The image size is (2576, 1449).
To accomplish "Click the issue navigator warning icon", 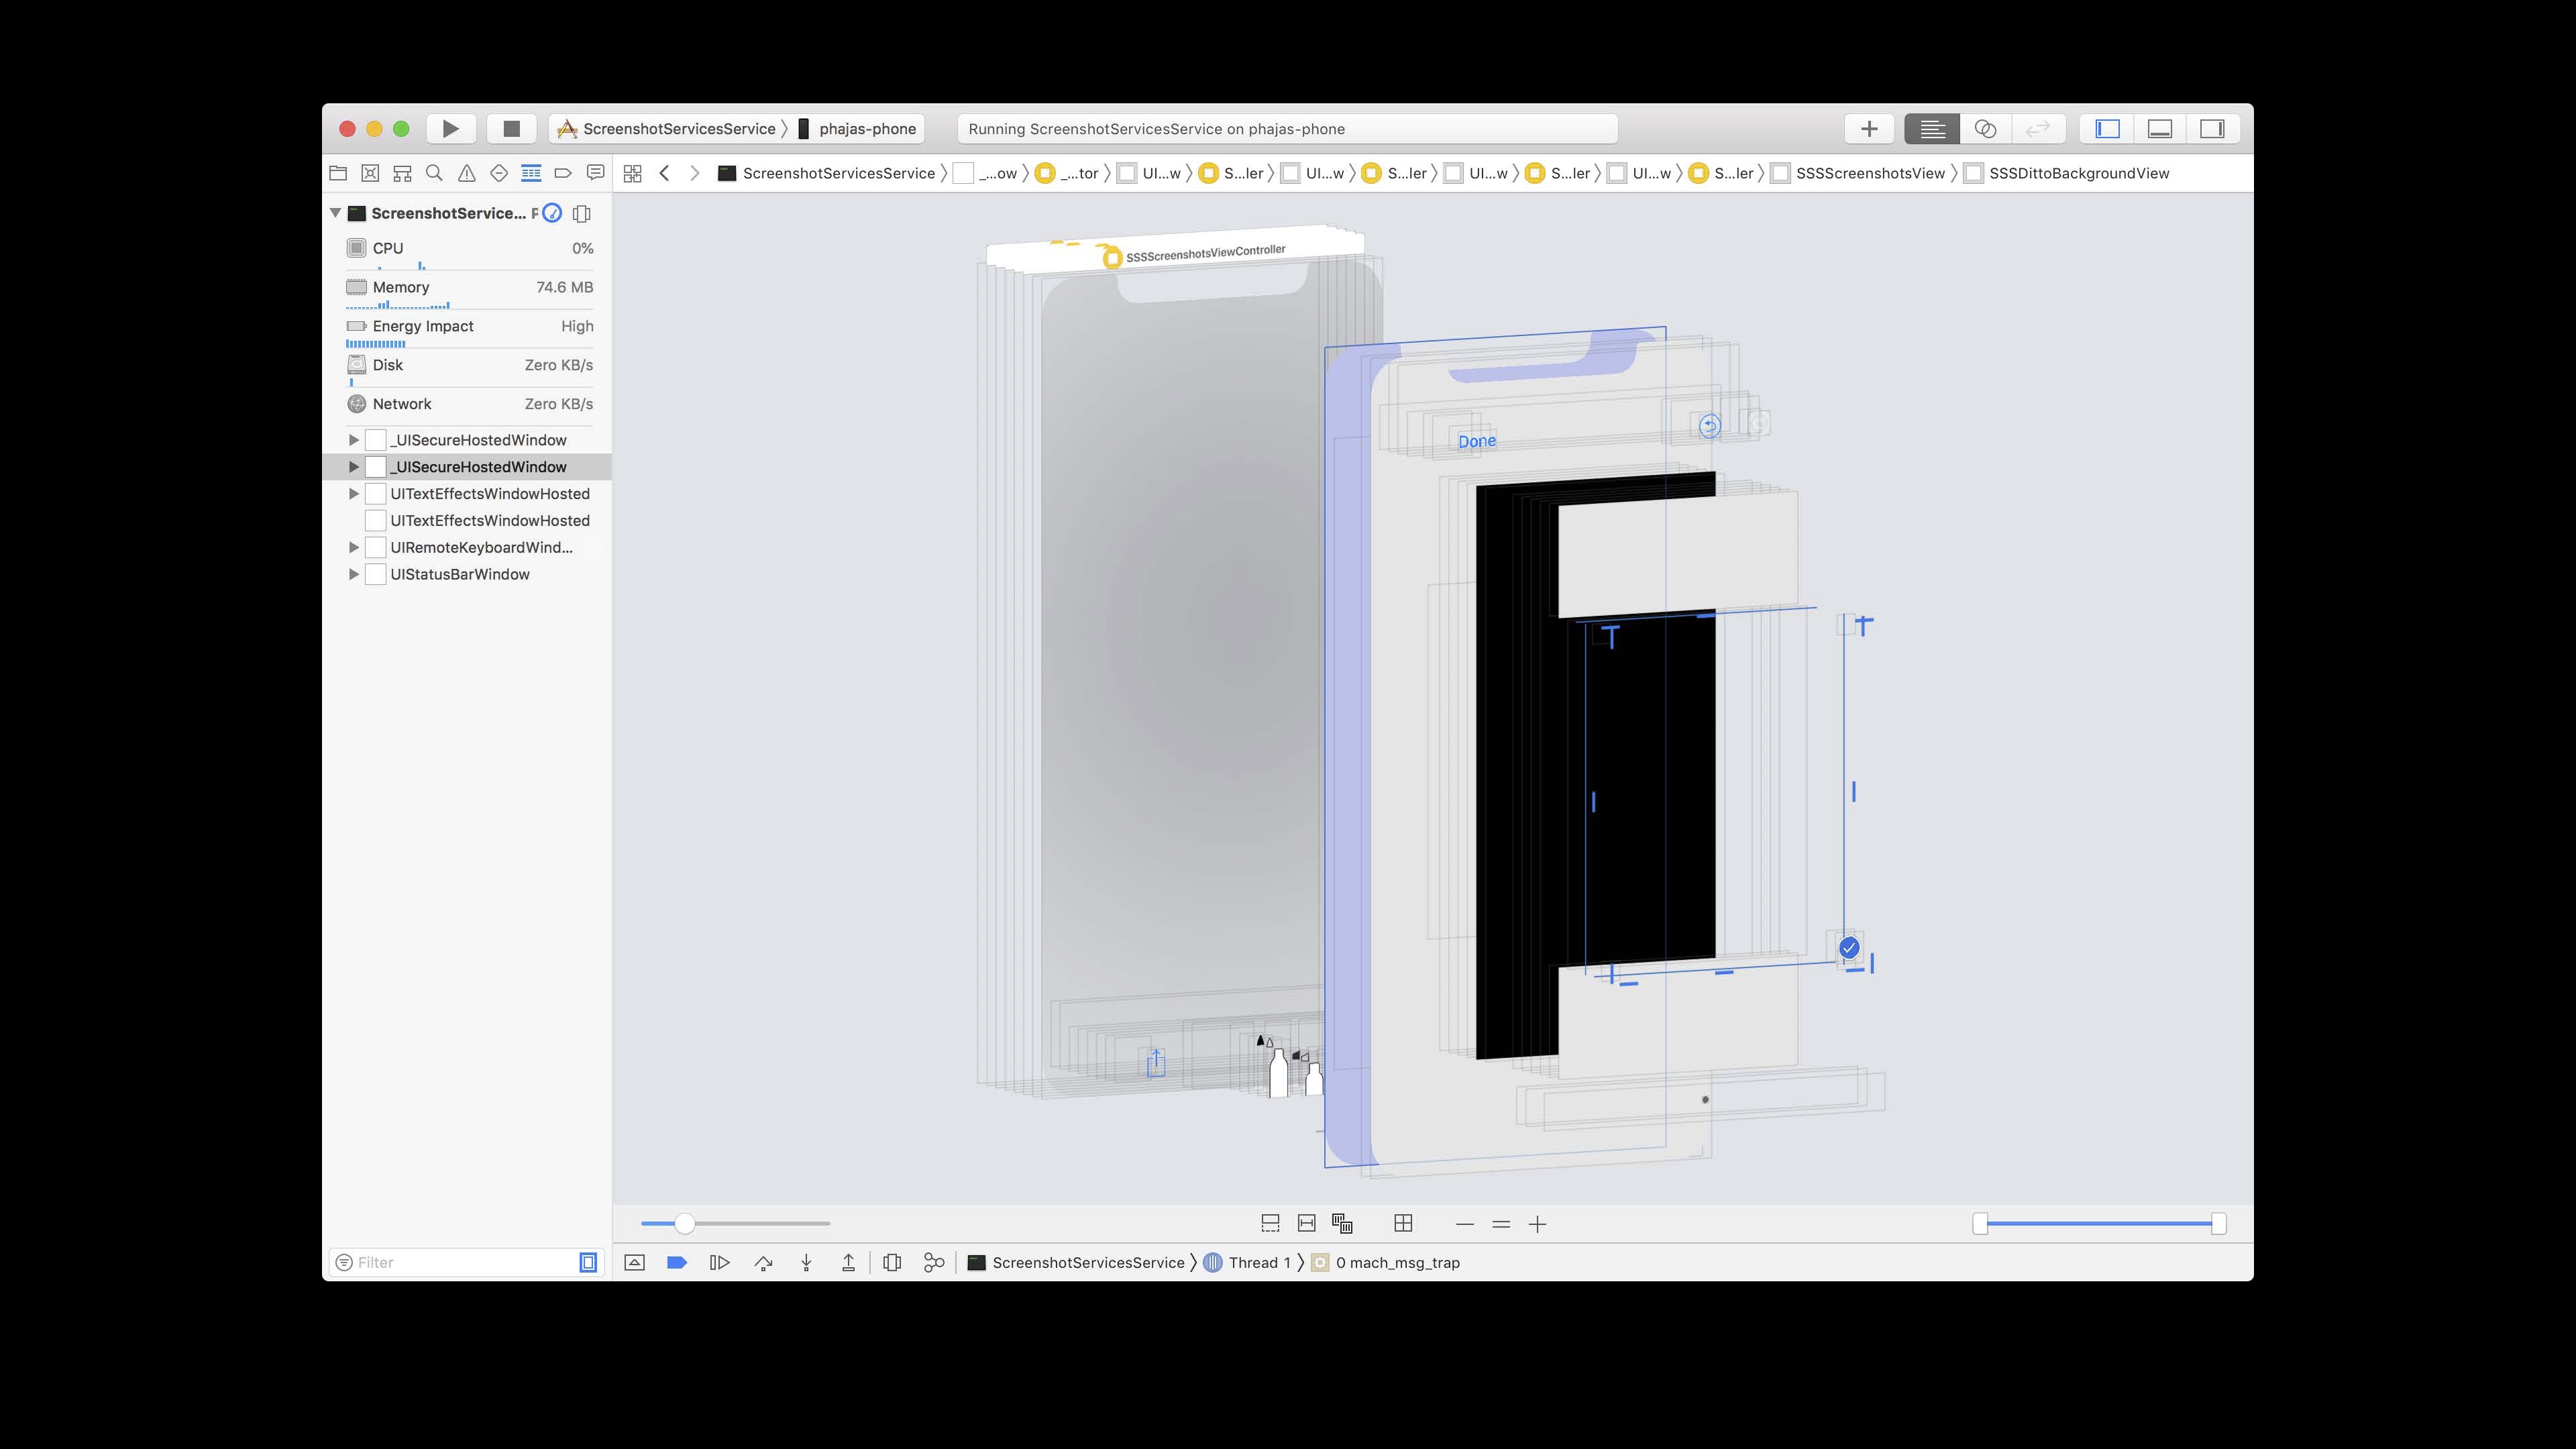I will 467,173.
